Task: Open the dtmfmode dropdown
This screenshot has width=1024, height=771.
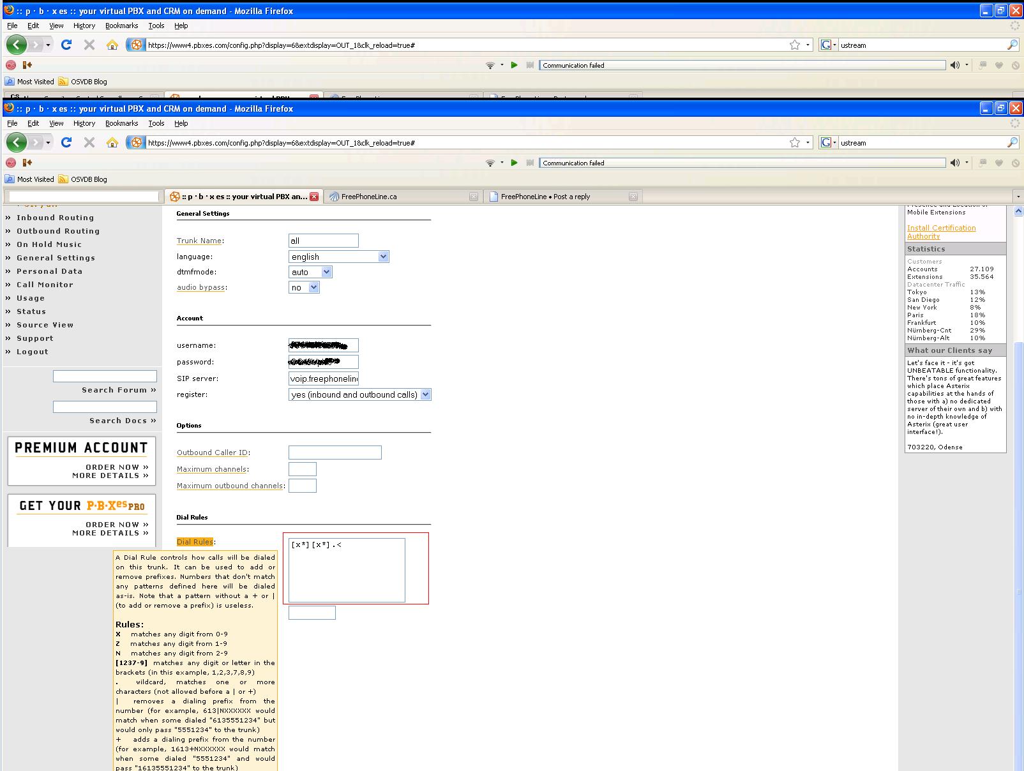Action: [310, 272]
